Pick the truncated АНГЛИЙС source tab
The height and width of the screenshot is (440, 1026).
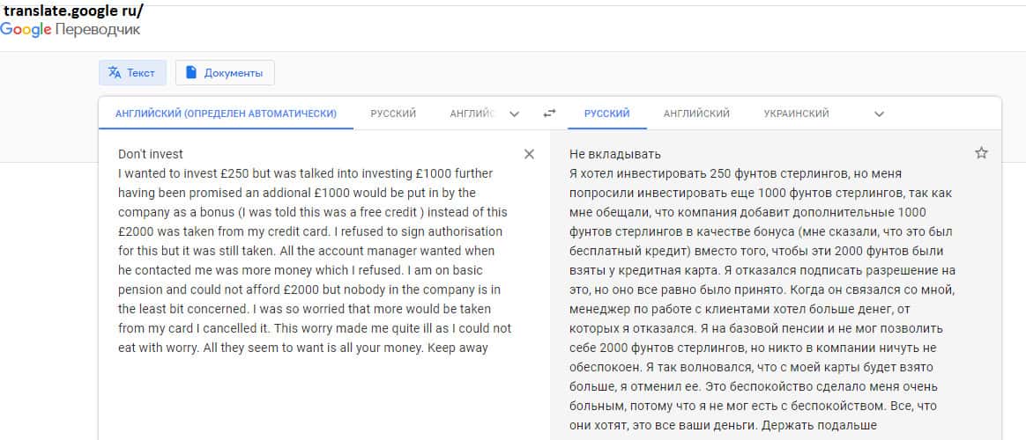coord(472,114)
